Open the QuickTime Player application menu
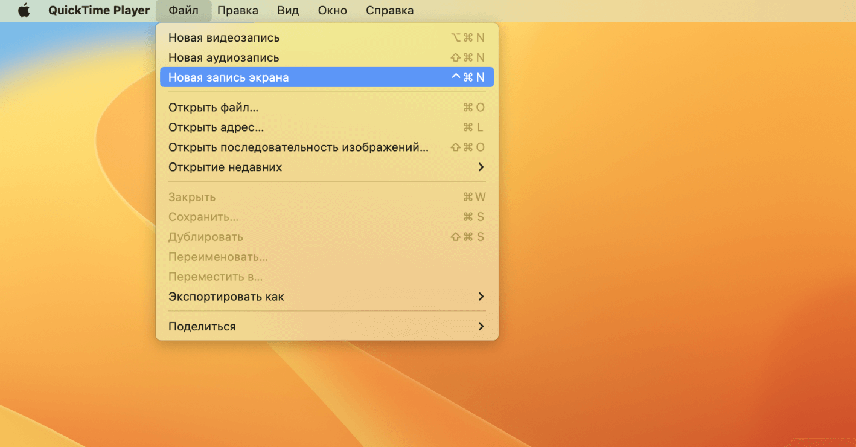Screen dimensions: 856x447 tap(98, 10)
